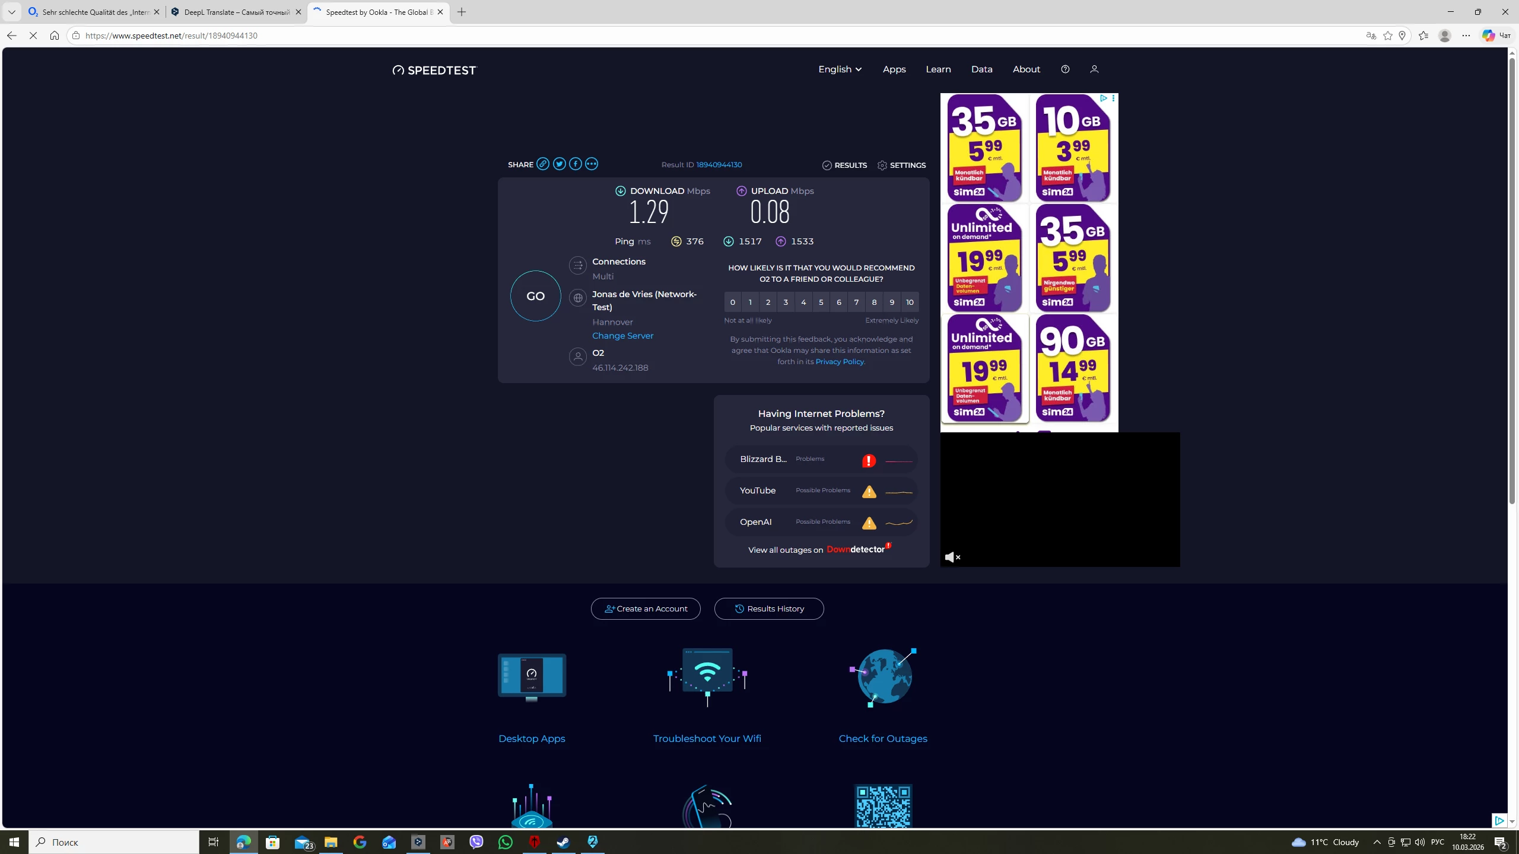Open the browser tab list chevron
Image resolution: width=1519 pixels, height=854 pixels.
(11, 12)
